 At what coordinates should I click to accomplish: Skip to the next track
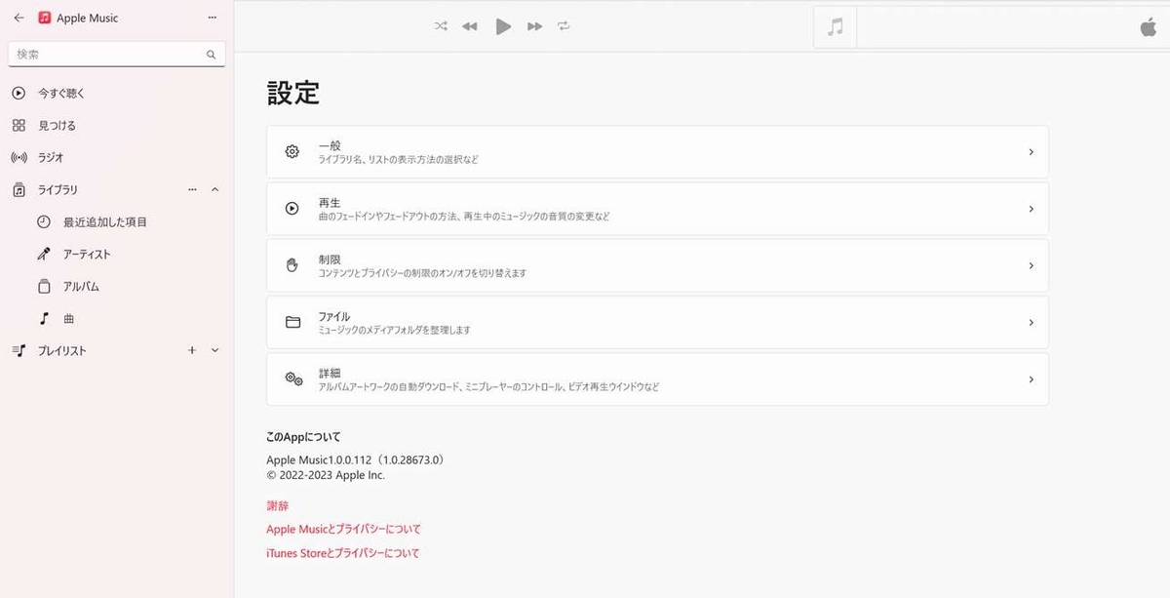coord(534,26)
